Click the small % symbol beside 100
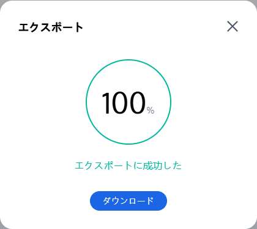 point(151,111)
